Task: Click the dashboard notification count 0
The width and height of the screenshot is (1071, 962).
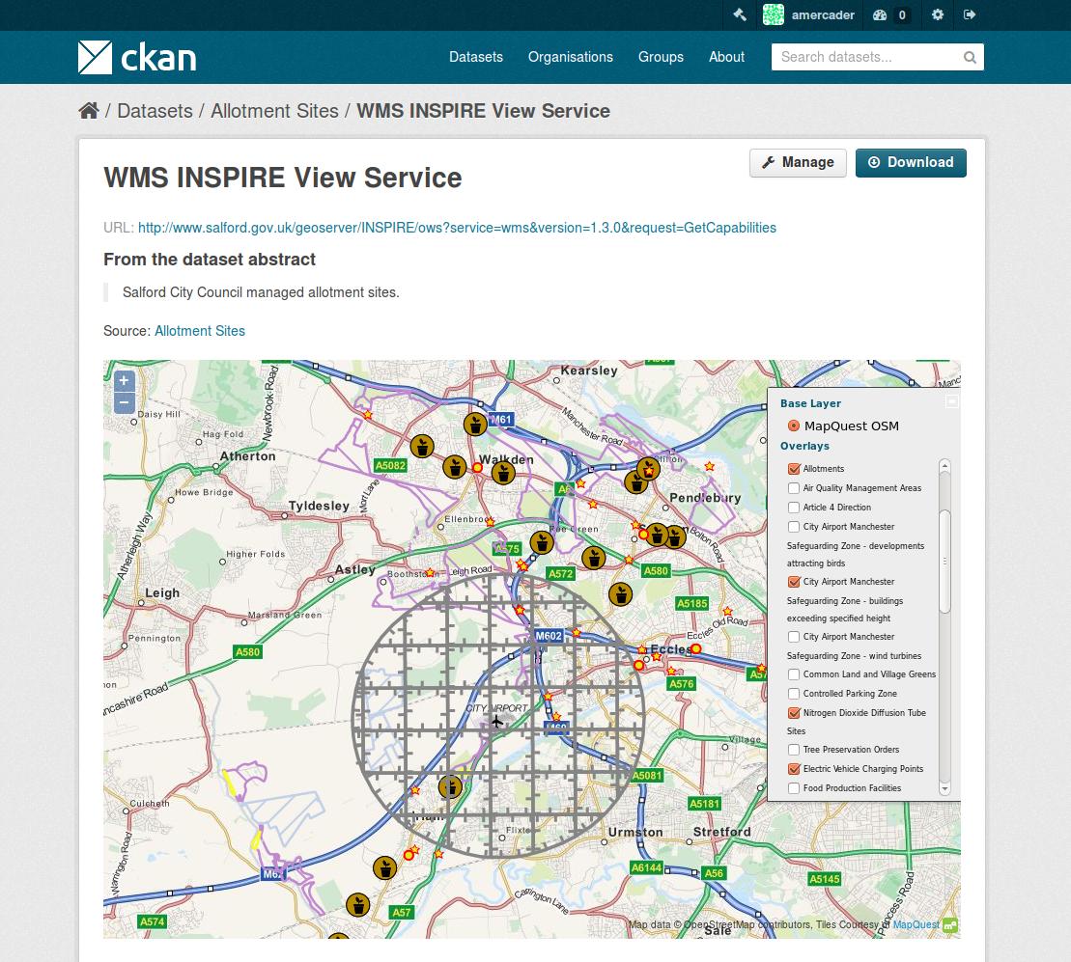Action: (x=902, y=15)
